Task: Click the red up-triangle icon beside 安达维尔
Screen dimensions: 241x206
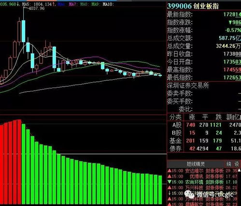Action: [170, 171]
